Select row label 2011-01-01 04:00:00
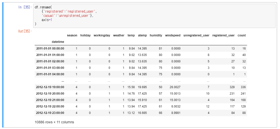The height and width of the screenshot is (129, 280). [x=50, y=74]
